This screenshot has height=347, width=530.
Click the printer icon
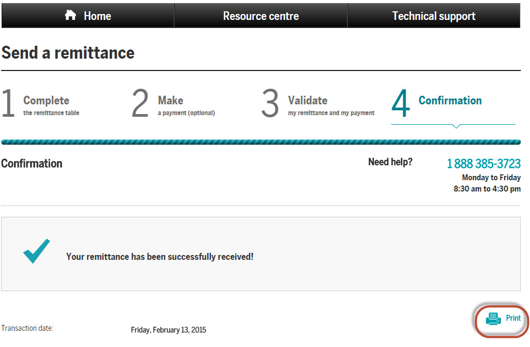(x=493, y=318)
